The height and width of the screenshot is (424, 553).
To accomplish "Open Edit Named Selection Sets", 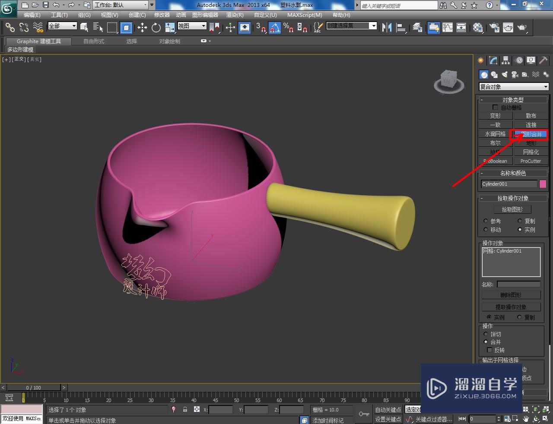I will tap(318, 28).
